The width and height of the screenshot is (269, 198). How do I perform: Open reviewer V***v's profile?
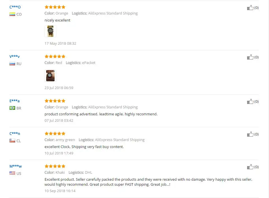click(x=15, y=56)
